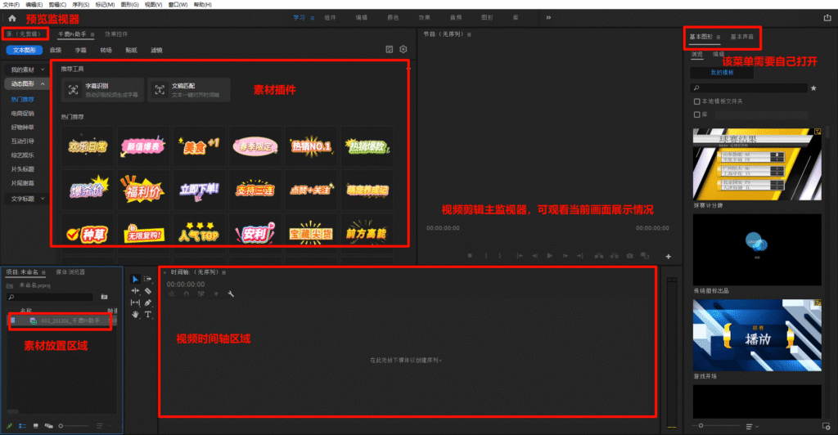Collapse the 动态图形 section
Image resolution: width=838 pixels, height=435 pixels.
click(x=24, y=83)
